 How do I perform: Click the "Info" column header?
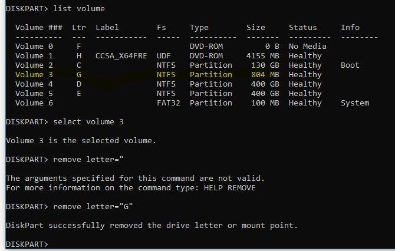(x=350, y=27)
